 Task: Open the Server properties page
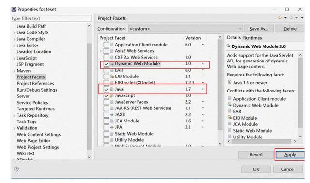coord(23,96)
